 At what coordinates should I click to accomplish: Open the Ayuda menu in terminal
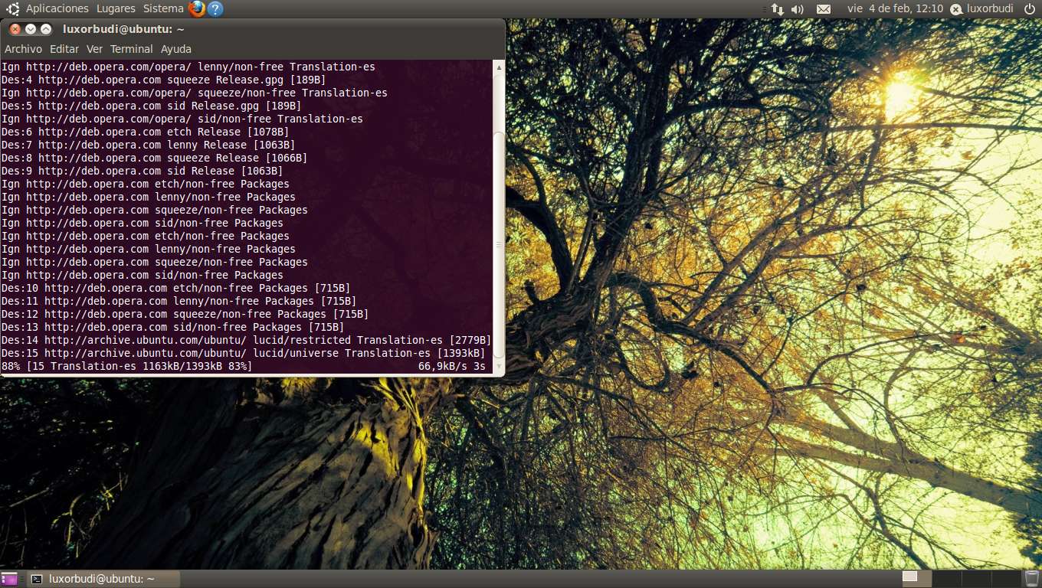pos(176,49)
